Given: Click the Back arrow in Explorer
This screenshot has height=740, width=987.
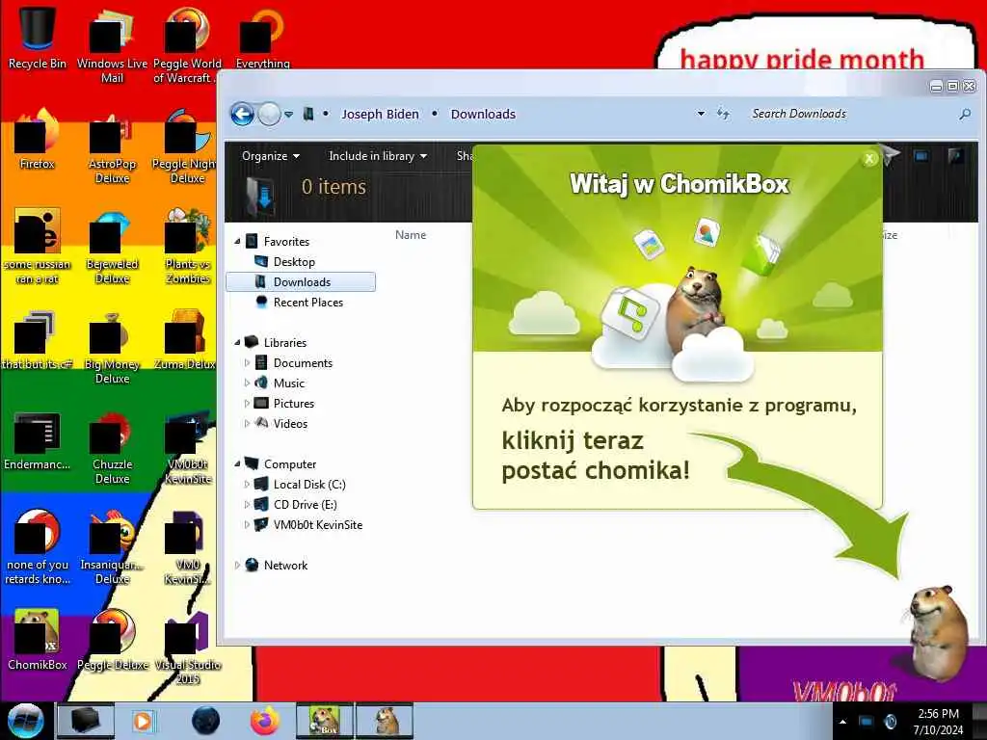Looking at the screenshot, I should (x=242, y=115).
